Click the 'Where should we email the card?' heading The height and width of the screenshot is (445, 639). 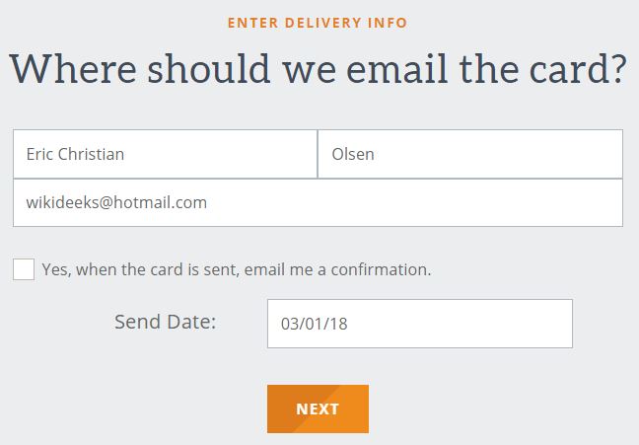tap(318, 69)
